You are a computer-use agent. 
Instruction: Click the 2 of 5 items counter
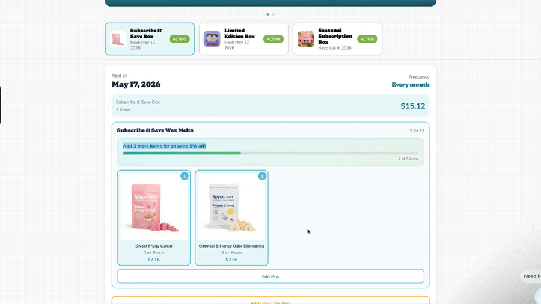[x=408, y=159]
